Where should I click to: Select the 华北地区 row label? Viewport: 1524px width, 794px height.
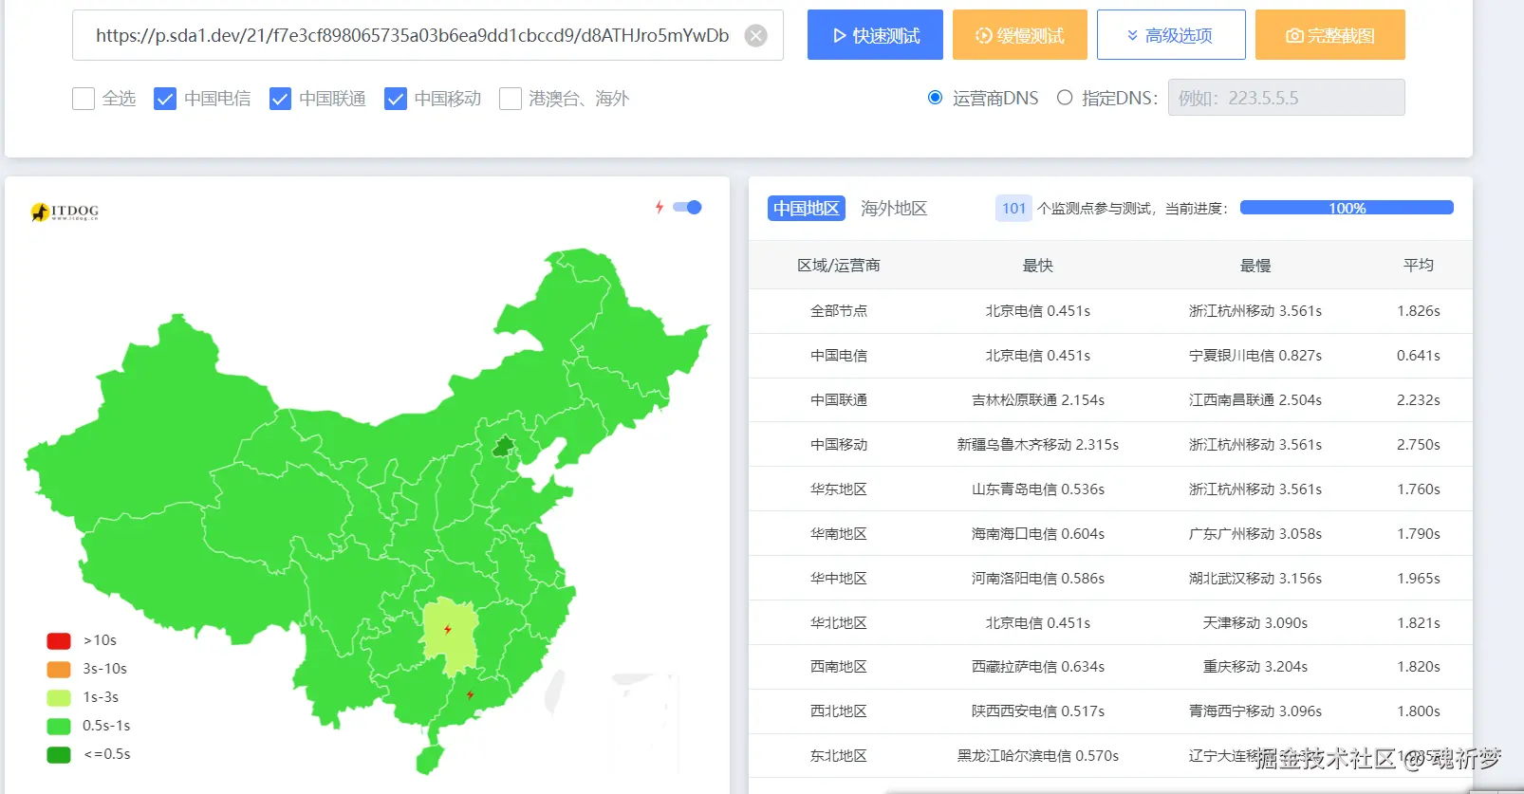click(x=838, y=623)
